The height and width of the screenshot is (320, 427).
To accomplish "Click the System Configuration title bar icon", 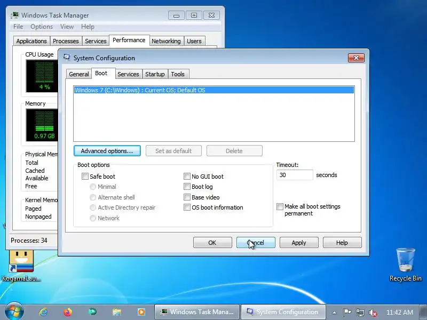I will (67, 57).
